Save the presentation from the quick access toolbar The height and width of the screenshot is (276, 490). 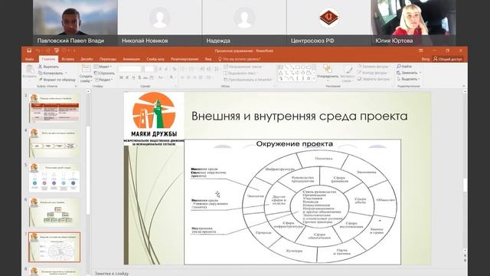click(29, 51)
